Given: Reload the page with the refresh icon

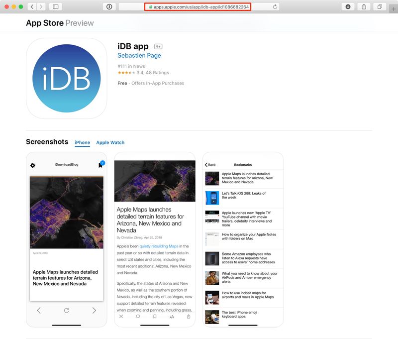Looking at the screenshot, I should coord(275,7).
